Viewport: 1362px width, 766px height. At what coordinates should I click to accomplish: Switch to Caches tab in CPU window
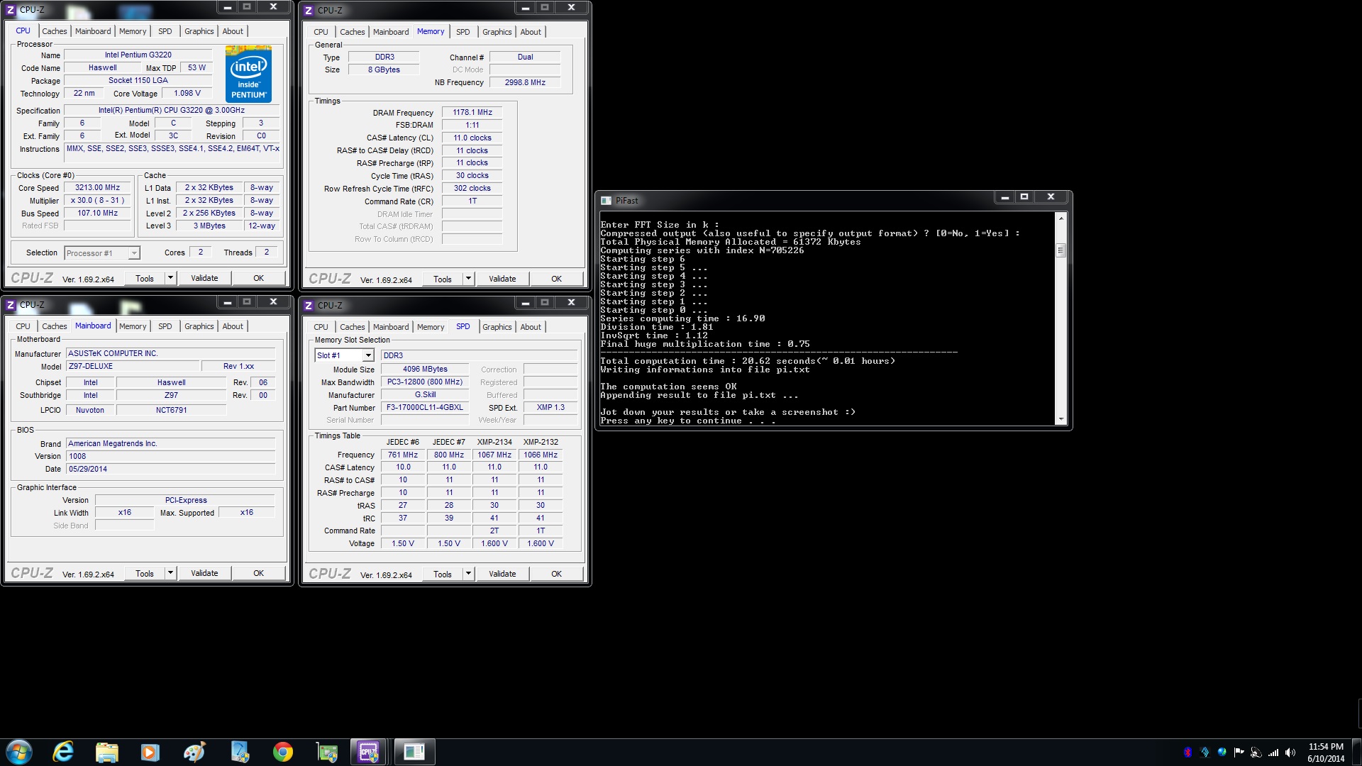(x=55, y=31)
